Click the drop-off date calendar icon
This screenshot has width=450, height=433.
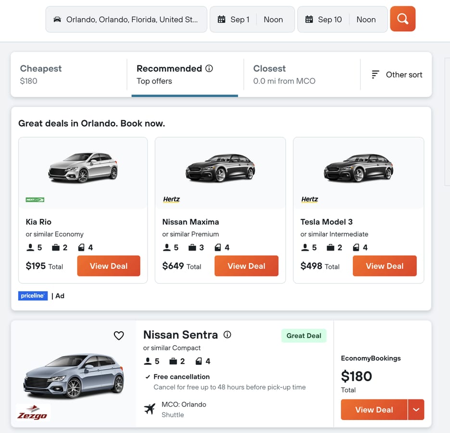click(x=309, y=20)
